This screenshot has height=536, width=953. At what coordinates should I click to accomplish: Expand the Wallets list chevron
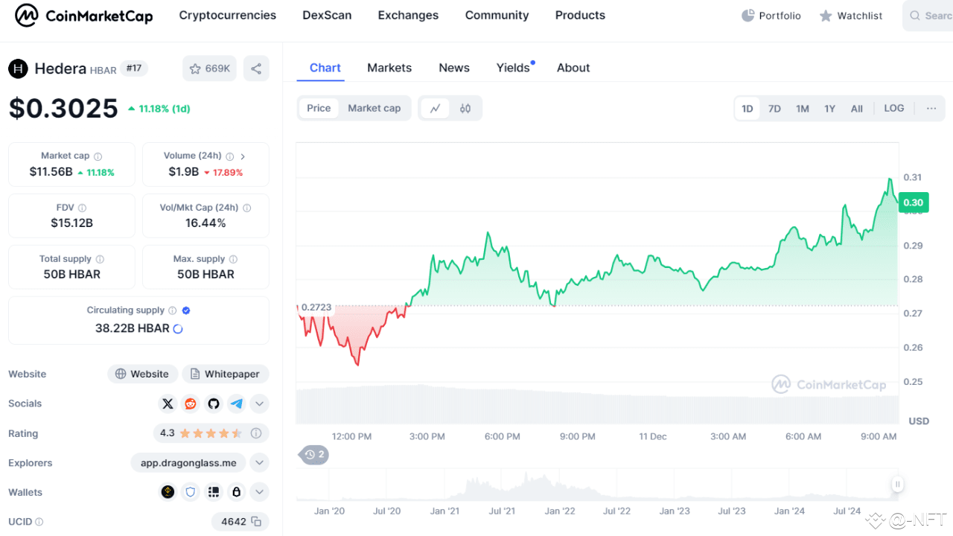[259, 492]
